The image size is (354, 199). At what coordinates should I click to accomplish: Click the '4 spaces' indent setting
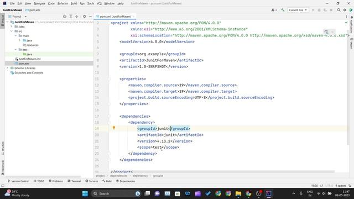pyautogui.click(x=341, y=186)
